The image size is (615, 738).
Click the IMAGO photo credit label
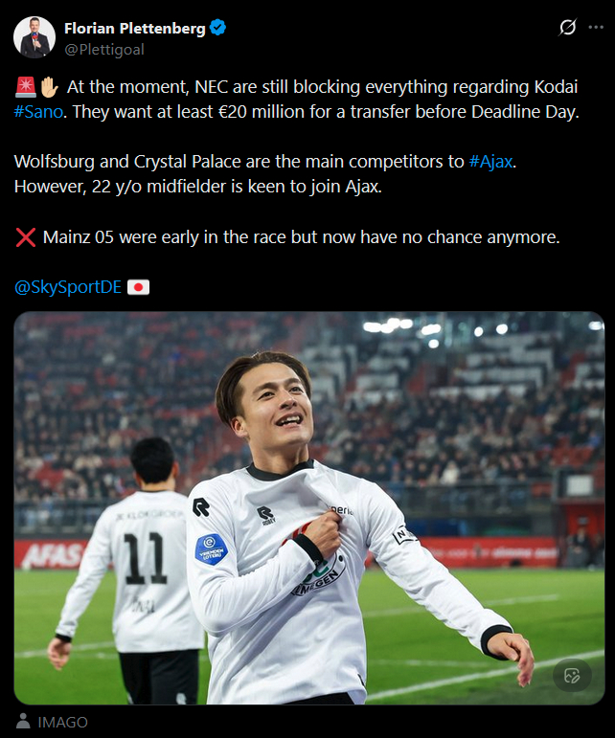tap(62, 722)
